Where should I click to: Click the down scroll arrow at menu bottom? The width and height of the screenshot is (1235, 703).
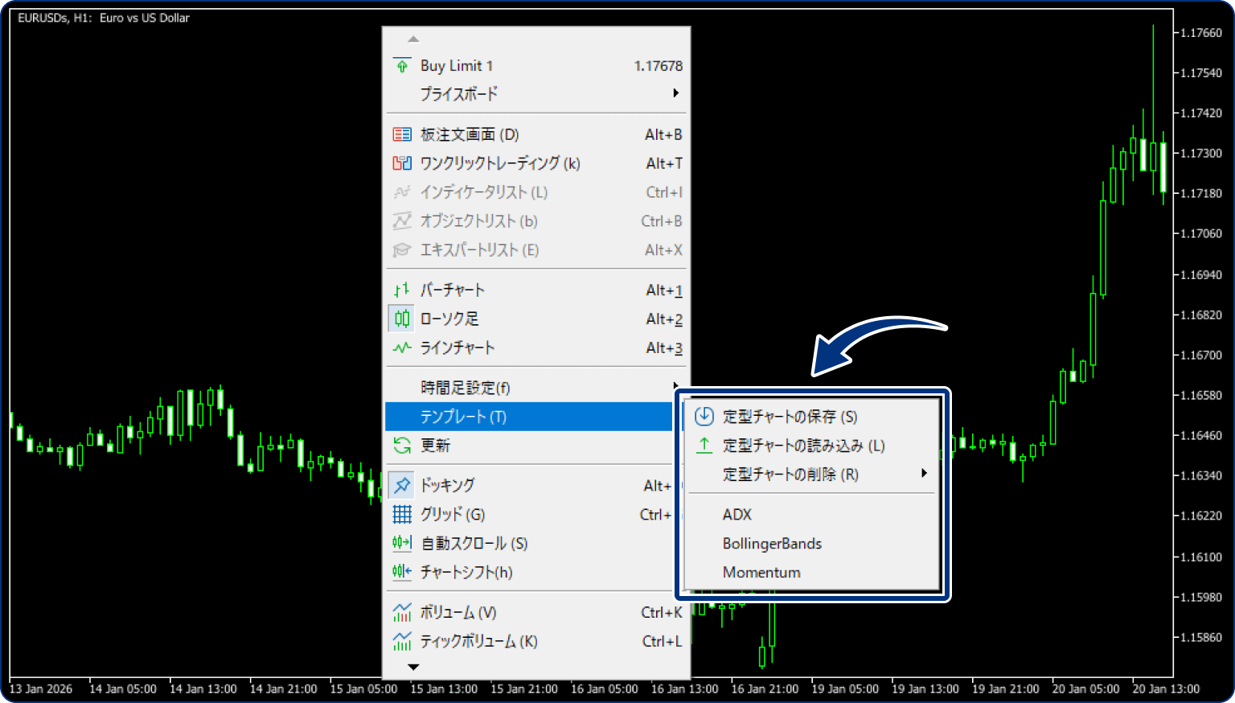tap(413, 666)
